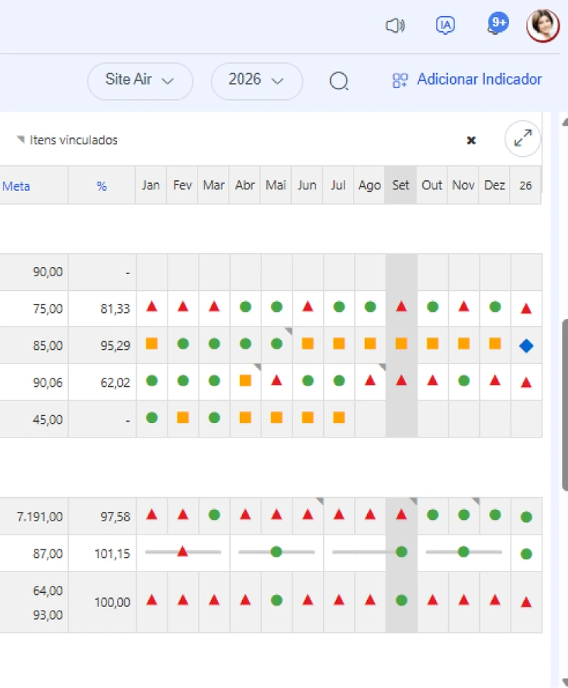This screenshot has height=688, width=568.
Task: Click the Set green circle in 64,00 row
Action: 401,600
